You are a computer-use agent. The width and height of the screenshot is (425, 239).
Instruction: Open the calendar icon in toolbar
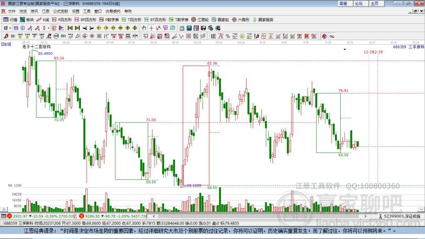tap(182, 28)
